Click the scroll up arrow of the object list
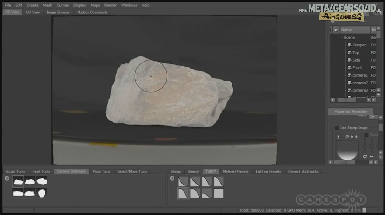 coord(379,28)
